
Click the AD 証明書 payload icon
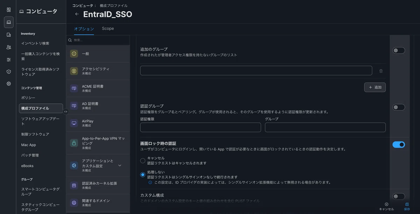pyautogui.click(x=74, y=106)
